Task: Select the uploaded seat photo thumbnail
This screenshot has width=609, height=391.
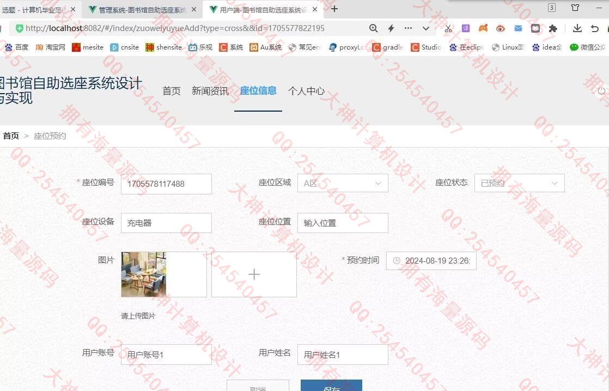Action: [144, 274]
